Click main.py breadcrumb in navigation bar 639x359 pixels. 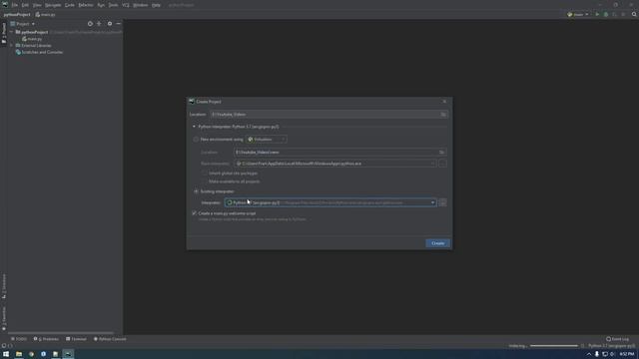[x=45, y=14]
